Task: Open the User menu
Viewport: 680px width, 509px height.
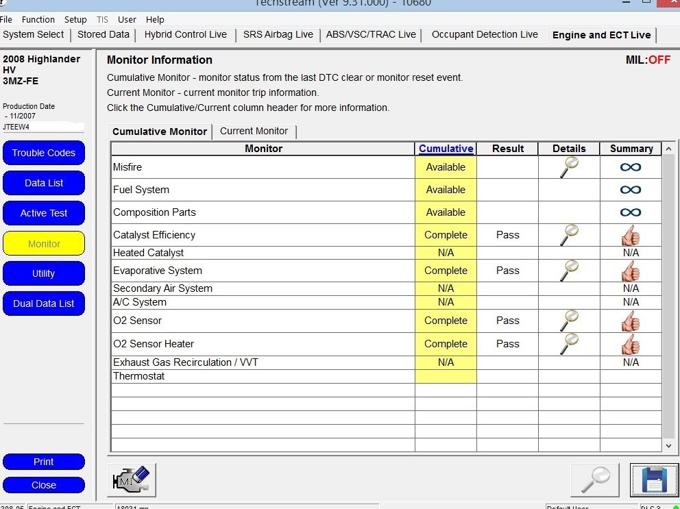Action: 127,19
